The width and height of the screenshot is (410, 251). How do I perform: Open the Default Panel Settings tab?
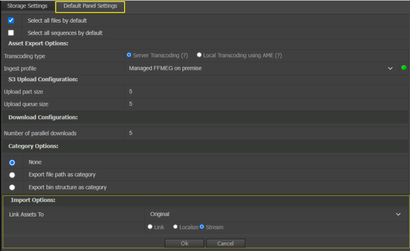(x=90, y=6)
